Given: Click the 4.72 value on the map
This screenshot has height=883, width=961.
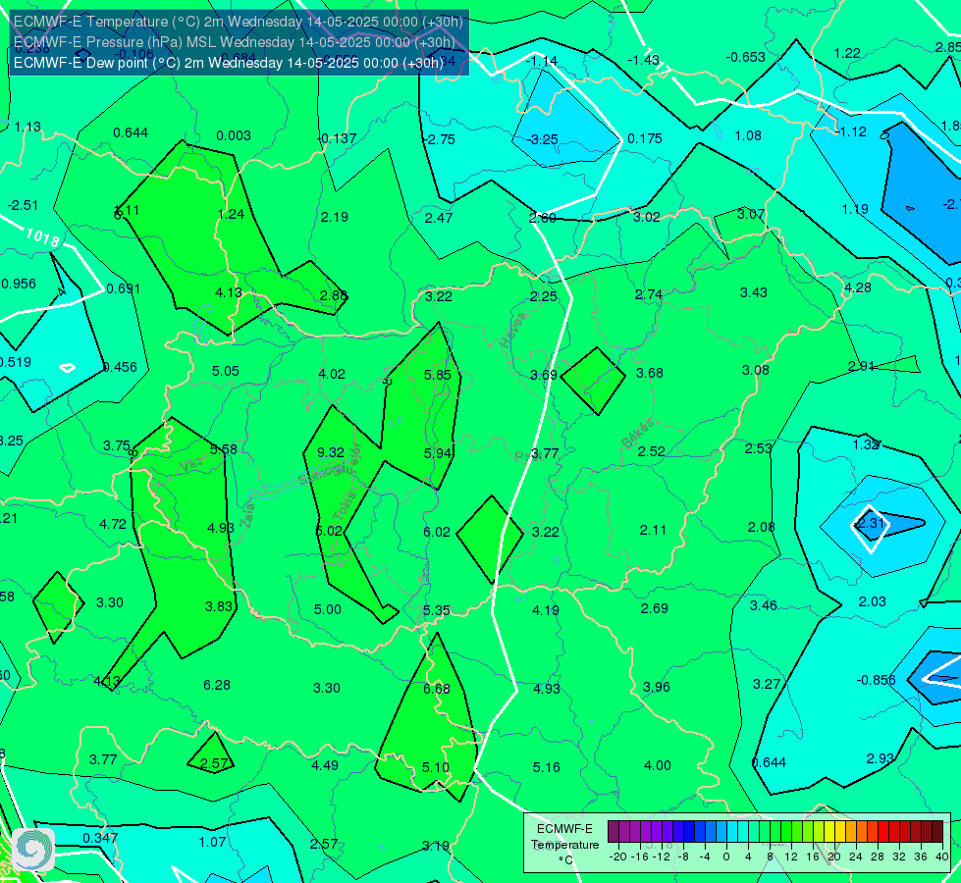Looking at the screenshot, I should coord(113,524).
